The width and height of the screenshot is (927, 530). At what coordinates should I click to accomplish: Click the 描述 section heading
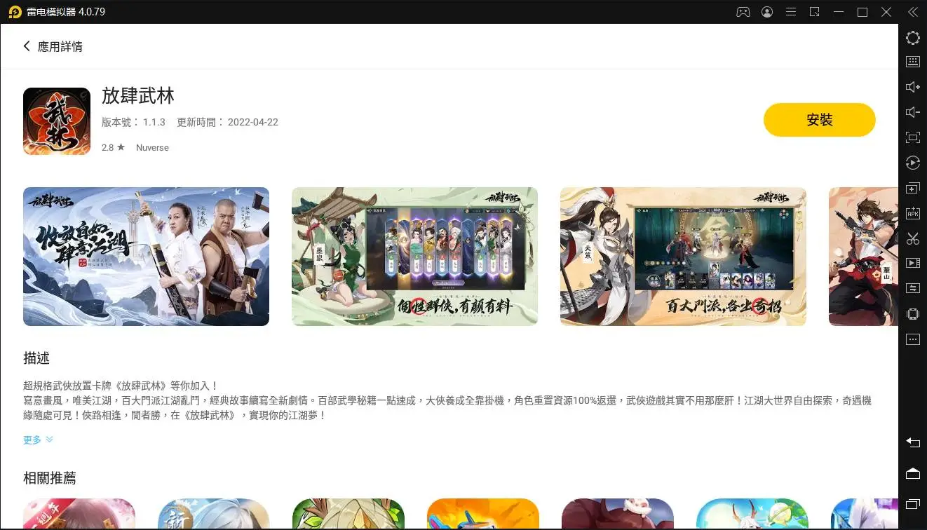(36, 358)
